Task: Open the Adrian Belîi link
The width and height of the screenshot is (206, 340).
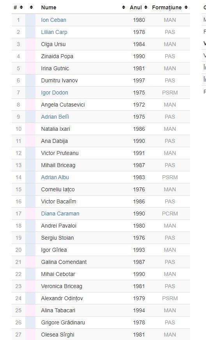Action: [55, 117]
